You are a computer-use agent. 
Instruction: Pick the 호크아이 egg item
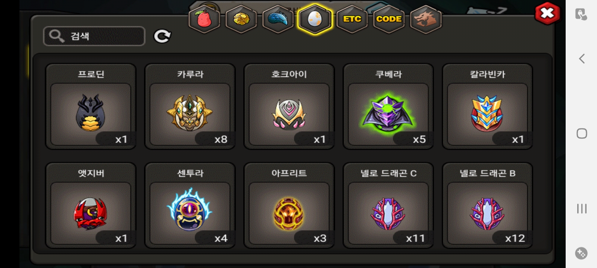pyautogui.click(x=289, y=106)
